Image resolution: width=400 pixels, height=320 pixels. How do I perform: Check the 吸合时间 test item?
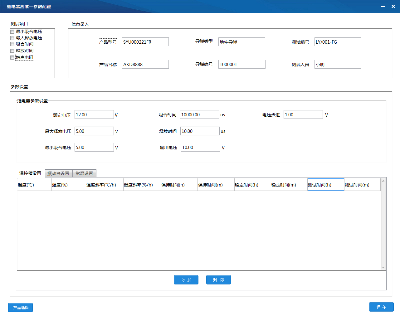(12, 44)
